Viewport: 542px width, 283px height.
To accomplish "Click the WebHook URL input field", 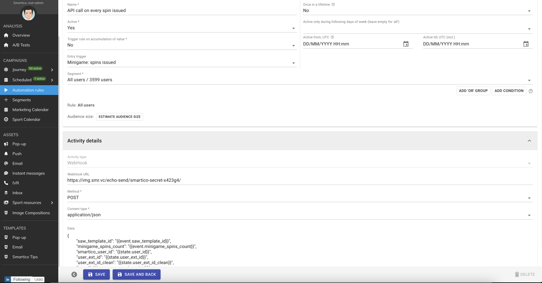I will tap(299, 180).
